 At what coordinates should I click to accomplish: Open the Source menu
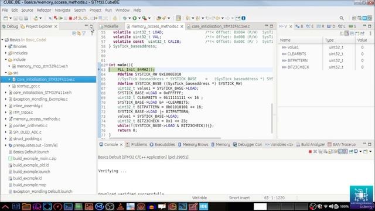click(28, 10)
